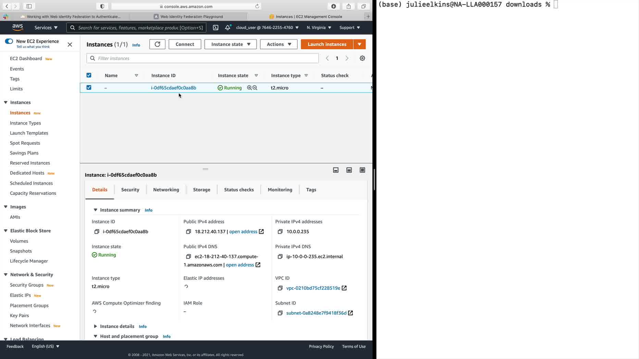Go to previous page of instances

(327, 58)
